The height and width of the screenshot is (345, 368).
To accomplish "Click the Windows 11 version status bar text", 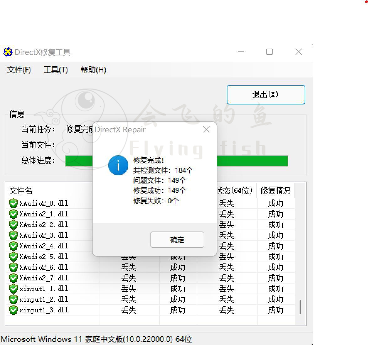I will 96,339.
